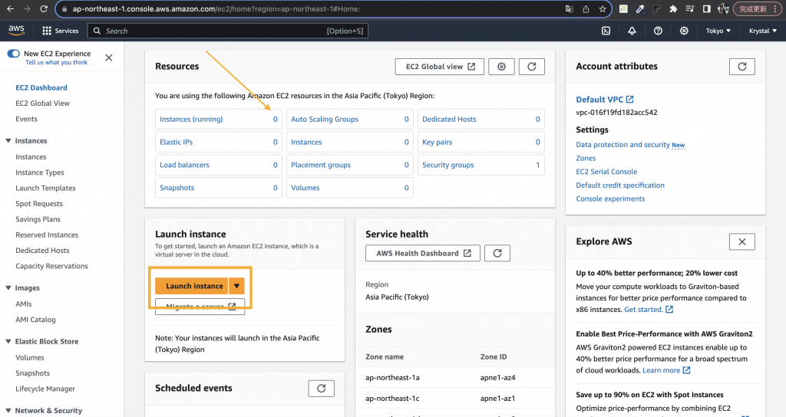Image resolution: width=786 pixels, height=417 pixels.
Task: Open Dedicated Hosts resource link
Action: (449, 119)
